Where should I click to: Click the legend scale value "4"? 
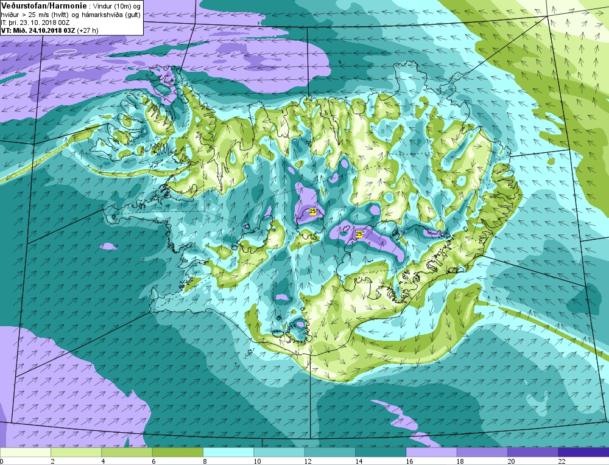(104, 461)
